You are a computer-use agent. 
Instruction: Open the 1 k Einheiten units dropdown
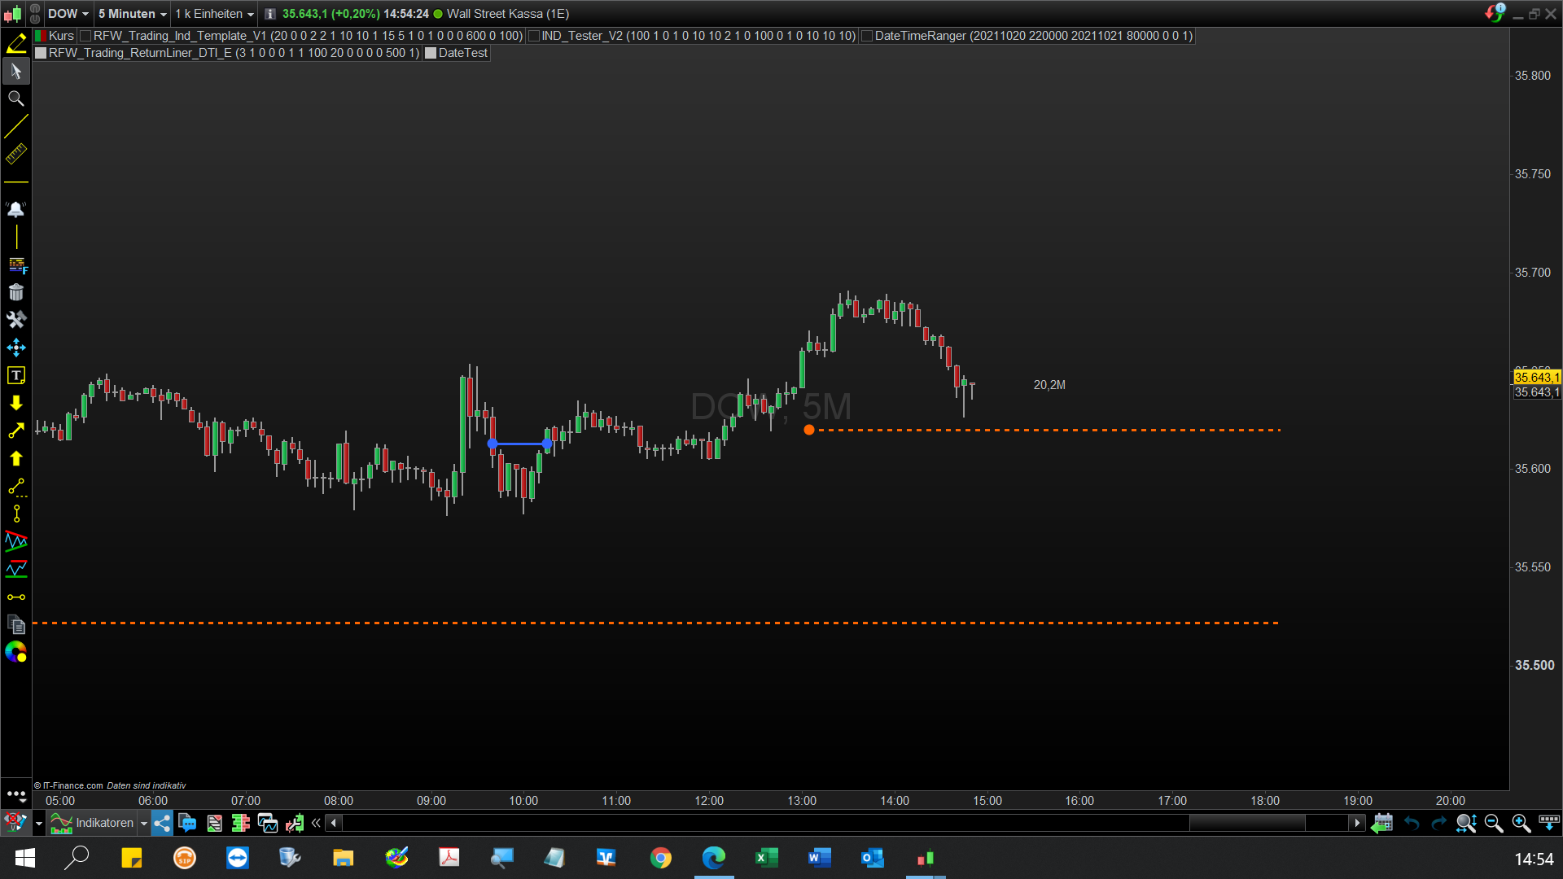pyautogui.click(x=250, y=14)
